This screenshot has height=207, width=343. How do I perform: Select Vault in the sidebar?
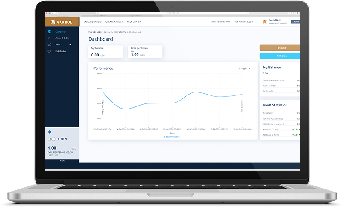coord(58,45)
